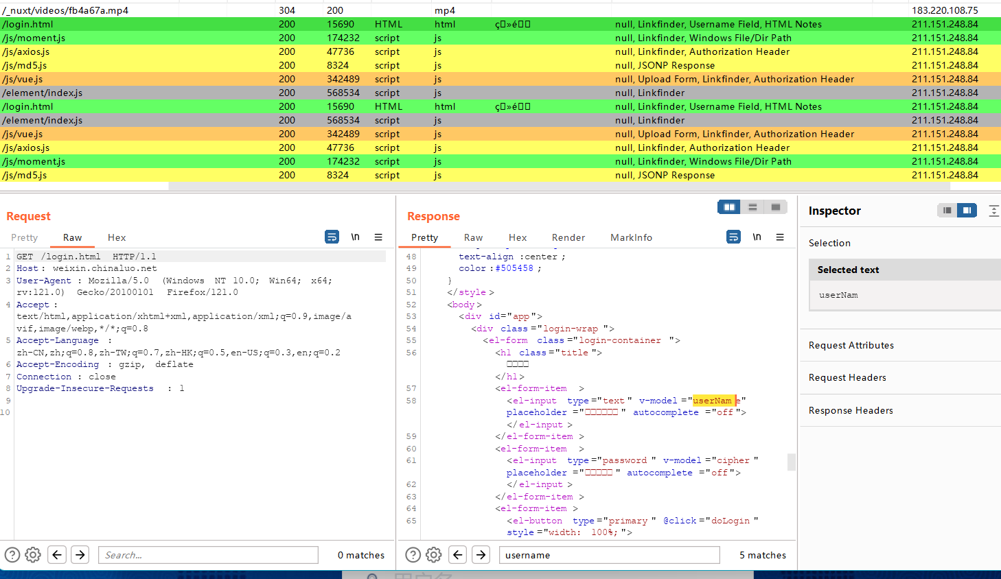This screenshot has height=579, width=1001.
Task: Click the GET /login.html request line
Action: [87, 257]
